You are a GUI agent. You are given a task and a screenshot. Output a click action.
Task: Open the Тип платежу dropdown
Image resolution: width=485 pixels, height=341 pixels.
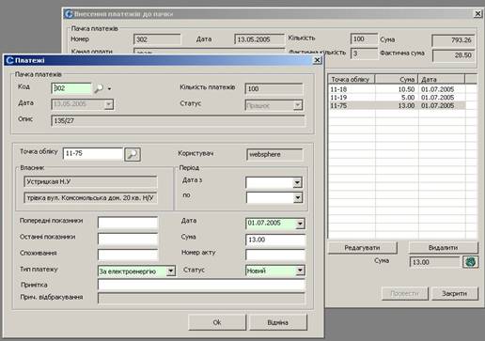point(171,271)
